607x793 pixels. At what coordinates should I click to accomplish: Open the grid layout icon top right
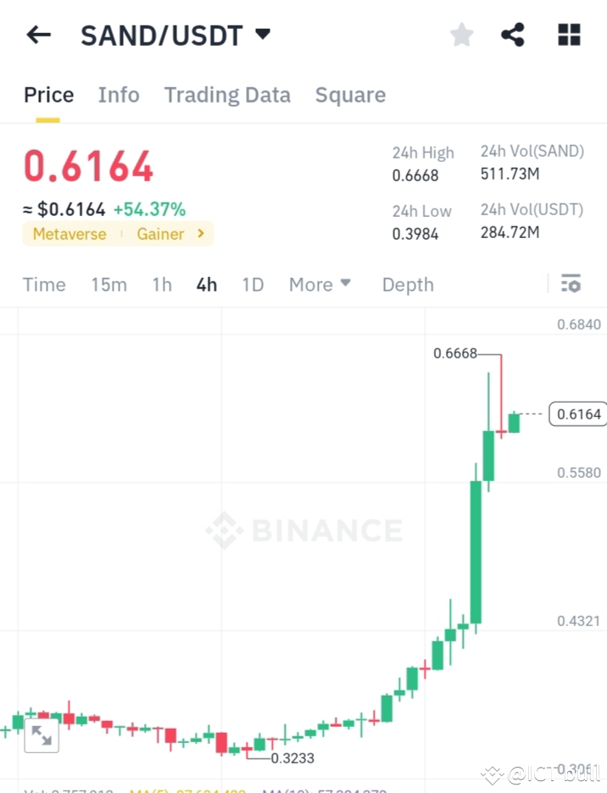[x=568, y=34]
